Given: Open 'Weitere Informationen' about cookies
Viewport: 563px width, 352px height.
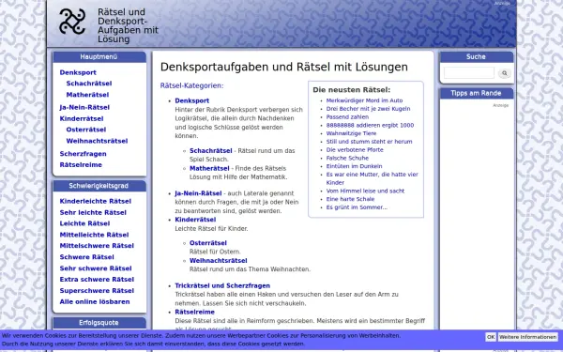Looking at the screenshot, I should [527, 337].
